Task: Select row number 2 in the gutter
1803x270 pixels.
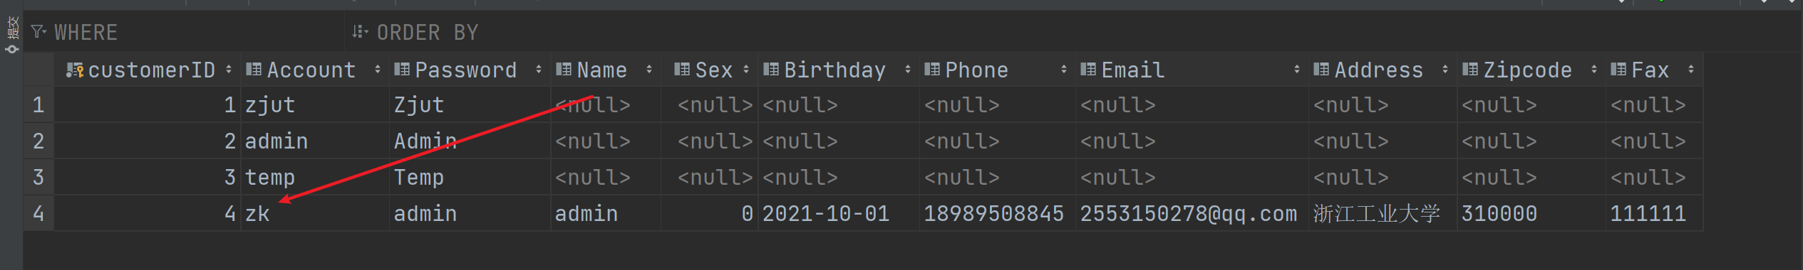Action: (38, 141)
